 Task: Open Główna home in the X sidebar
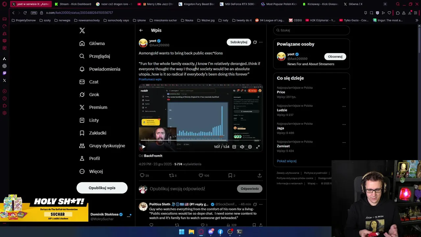coord(92,43)
